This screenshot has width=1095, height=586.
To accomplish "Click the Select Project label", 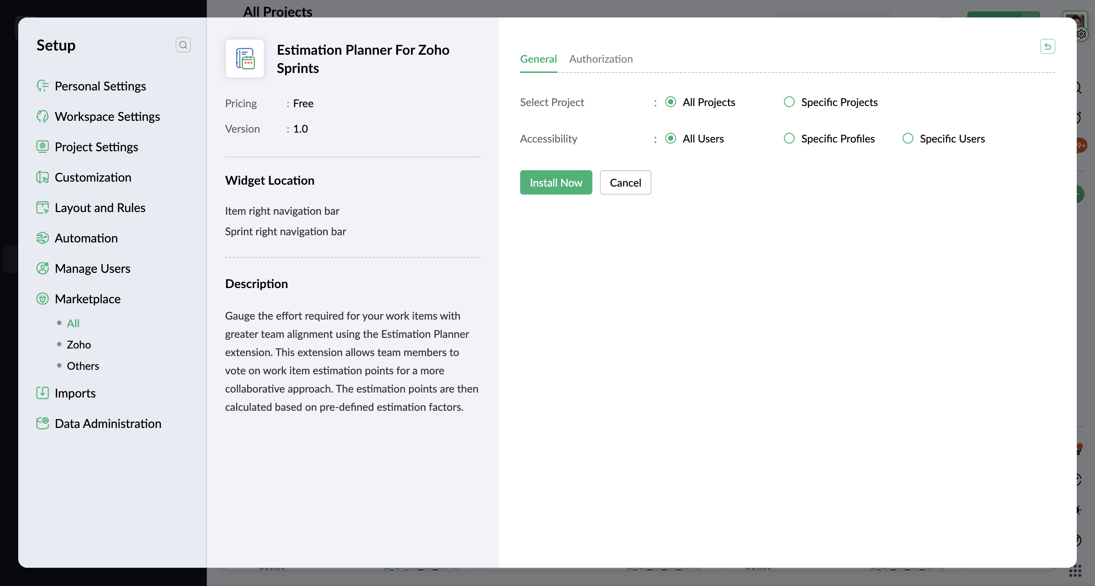I will tap(552, 102).
